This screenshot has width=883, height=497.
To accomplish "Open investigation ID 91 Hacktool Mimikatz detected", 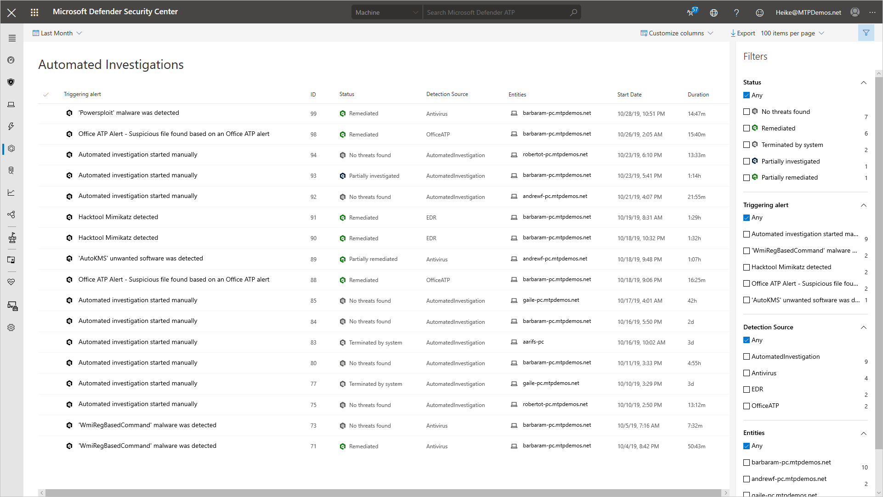I will [x=118, y=217].
